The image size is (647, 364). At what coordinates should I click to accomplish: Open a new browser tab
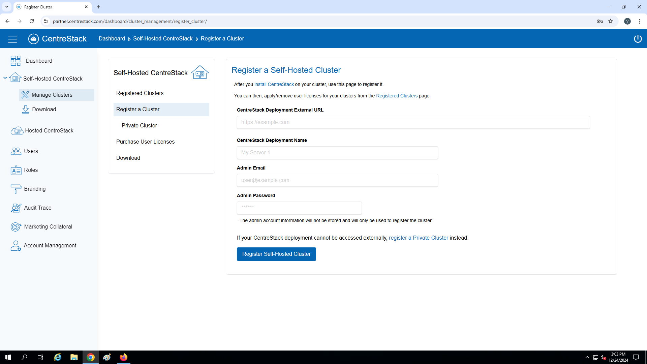tap(98, 7)
